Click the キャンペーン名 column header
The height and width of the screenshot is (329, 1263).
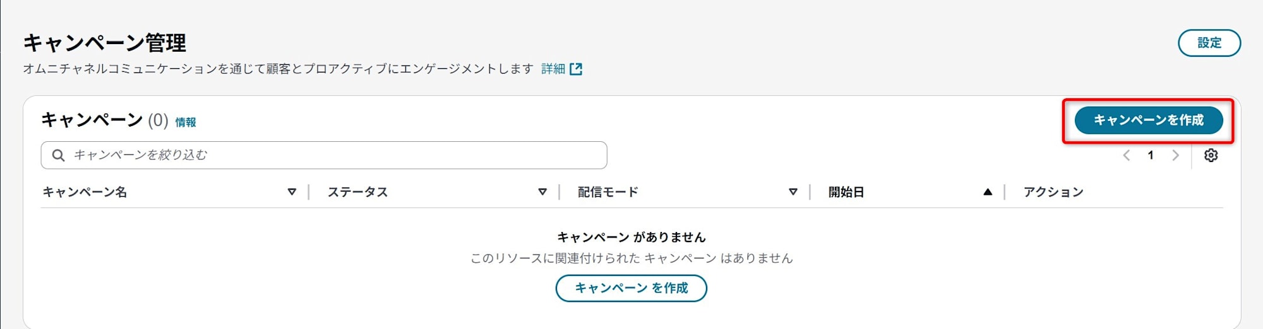coord(85,192)
